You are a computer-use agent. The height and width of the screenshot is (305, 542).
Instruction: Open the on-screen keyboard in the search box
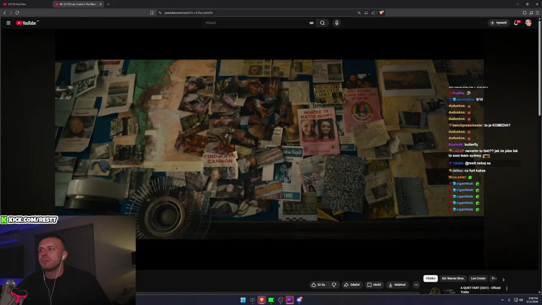(312, 23)
